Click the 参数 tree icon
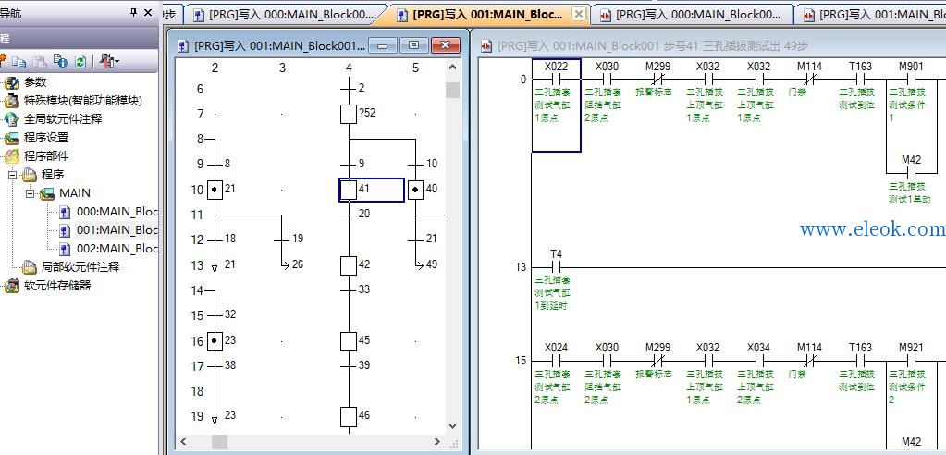 click(x=12, y=82)
